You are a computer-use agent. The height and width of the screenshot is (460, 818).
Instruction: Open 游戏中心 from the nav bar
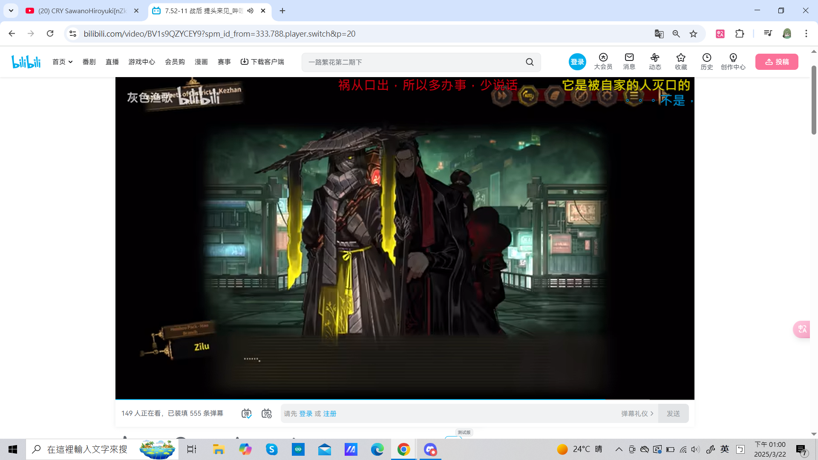142,62
